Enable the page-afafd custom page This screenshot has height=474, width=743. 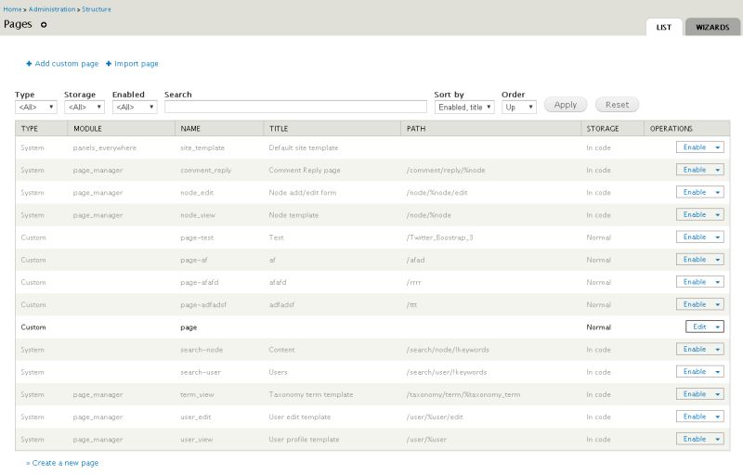[694, 281]
